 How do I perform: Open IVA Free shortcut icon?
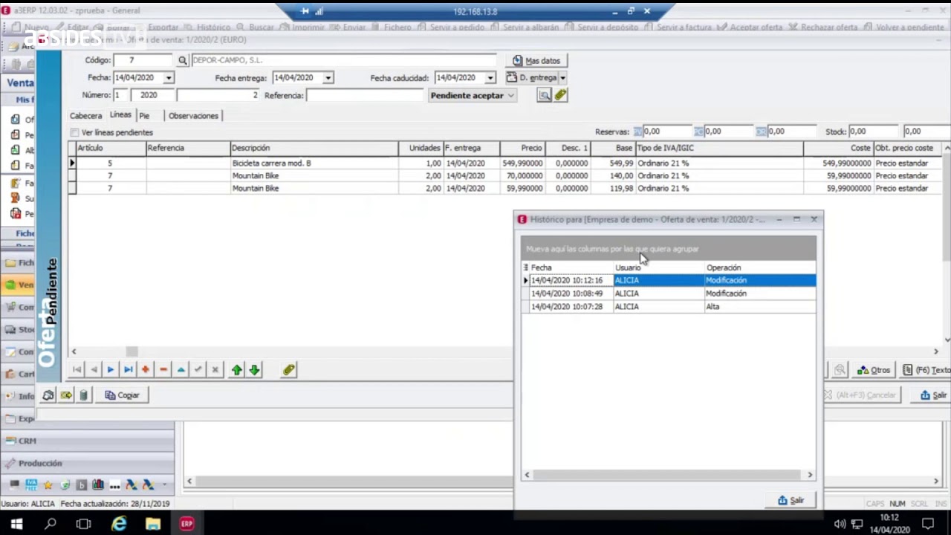coord(31,484)
